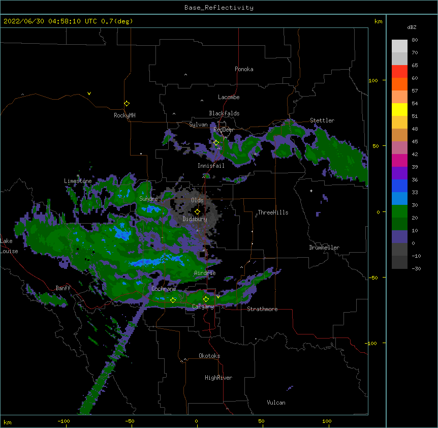Select the light grey 70-80 dBZ legend swatch
438x428 pixels.
pos(399,46)
